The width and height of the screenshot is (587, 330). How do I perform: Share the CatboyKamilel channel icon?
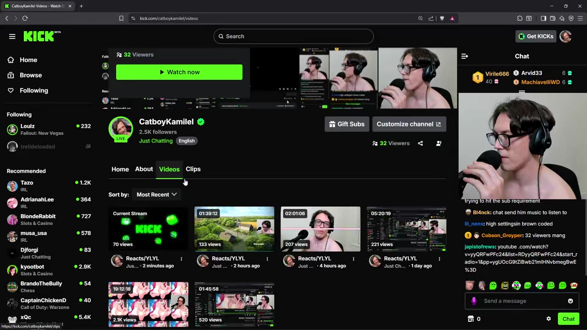pyautogui.click(x=421, y=143)
